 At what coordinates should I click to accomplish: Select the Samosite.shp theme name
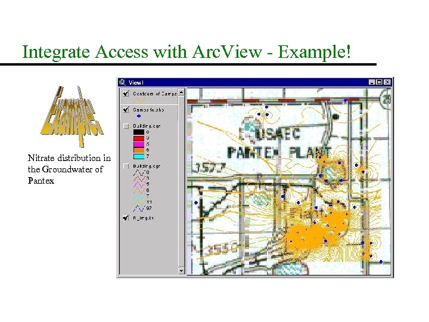[x=148, y=110]
